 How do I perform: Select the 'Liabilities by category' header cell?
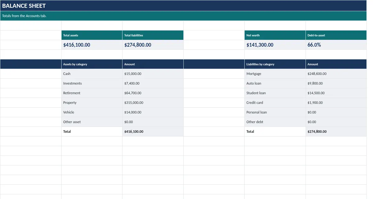(x=275, y=64)
